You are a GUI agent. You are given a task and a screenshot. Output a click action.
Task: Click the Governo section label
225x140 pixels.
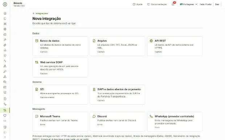(x=37, y=82)
